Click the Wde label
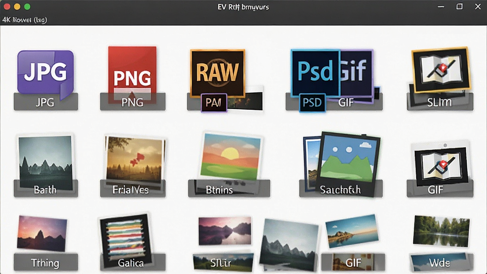Viewport: 487px width, 274px height. click(440, 263)
